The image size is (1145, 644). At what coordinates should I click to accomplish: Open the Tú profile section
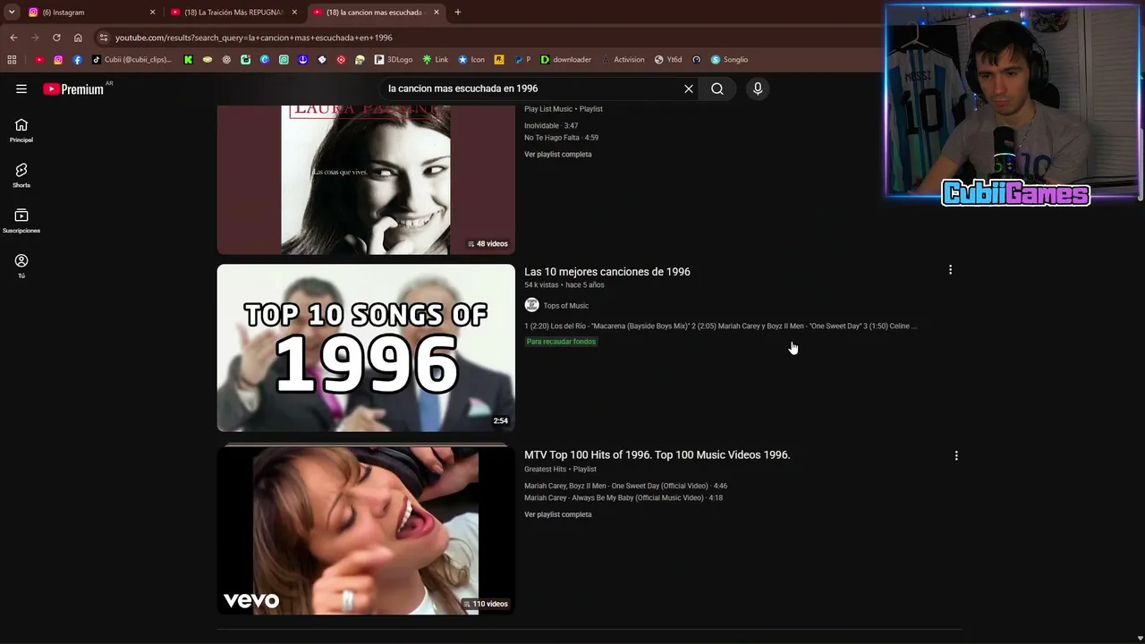21,266
